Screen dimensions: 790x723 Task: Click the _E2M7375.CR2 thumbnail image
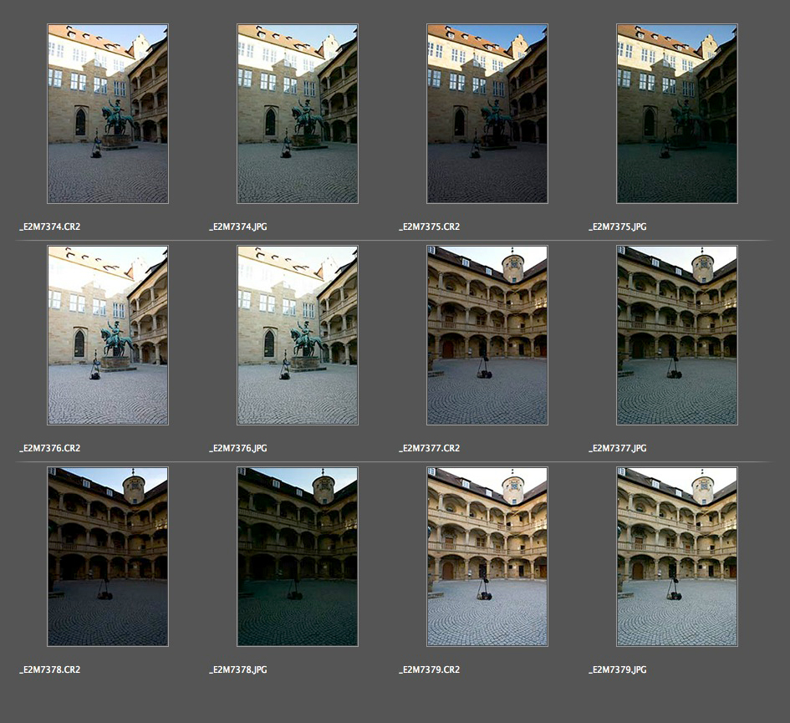(487, 114)
